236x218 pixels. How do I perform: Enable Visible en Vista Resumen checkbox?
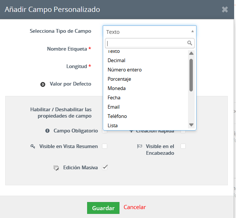tap(105, 146)
